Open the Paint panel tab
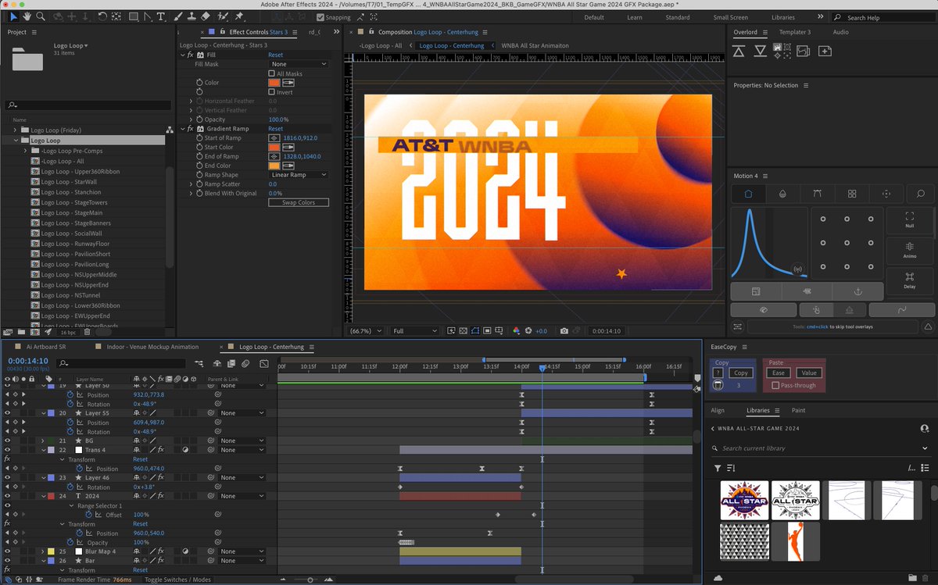938x585 pixels. click(x=798, y=410)
